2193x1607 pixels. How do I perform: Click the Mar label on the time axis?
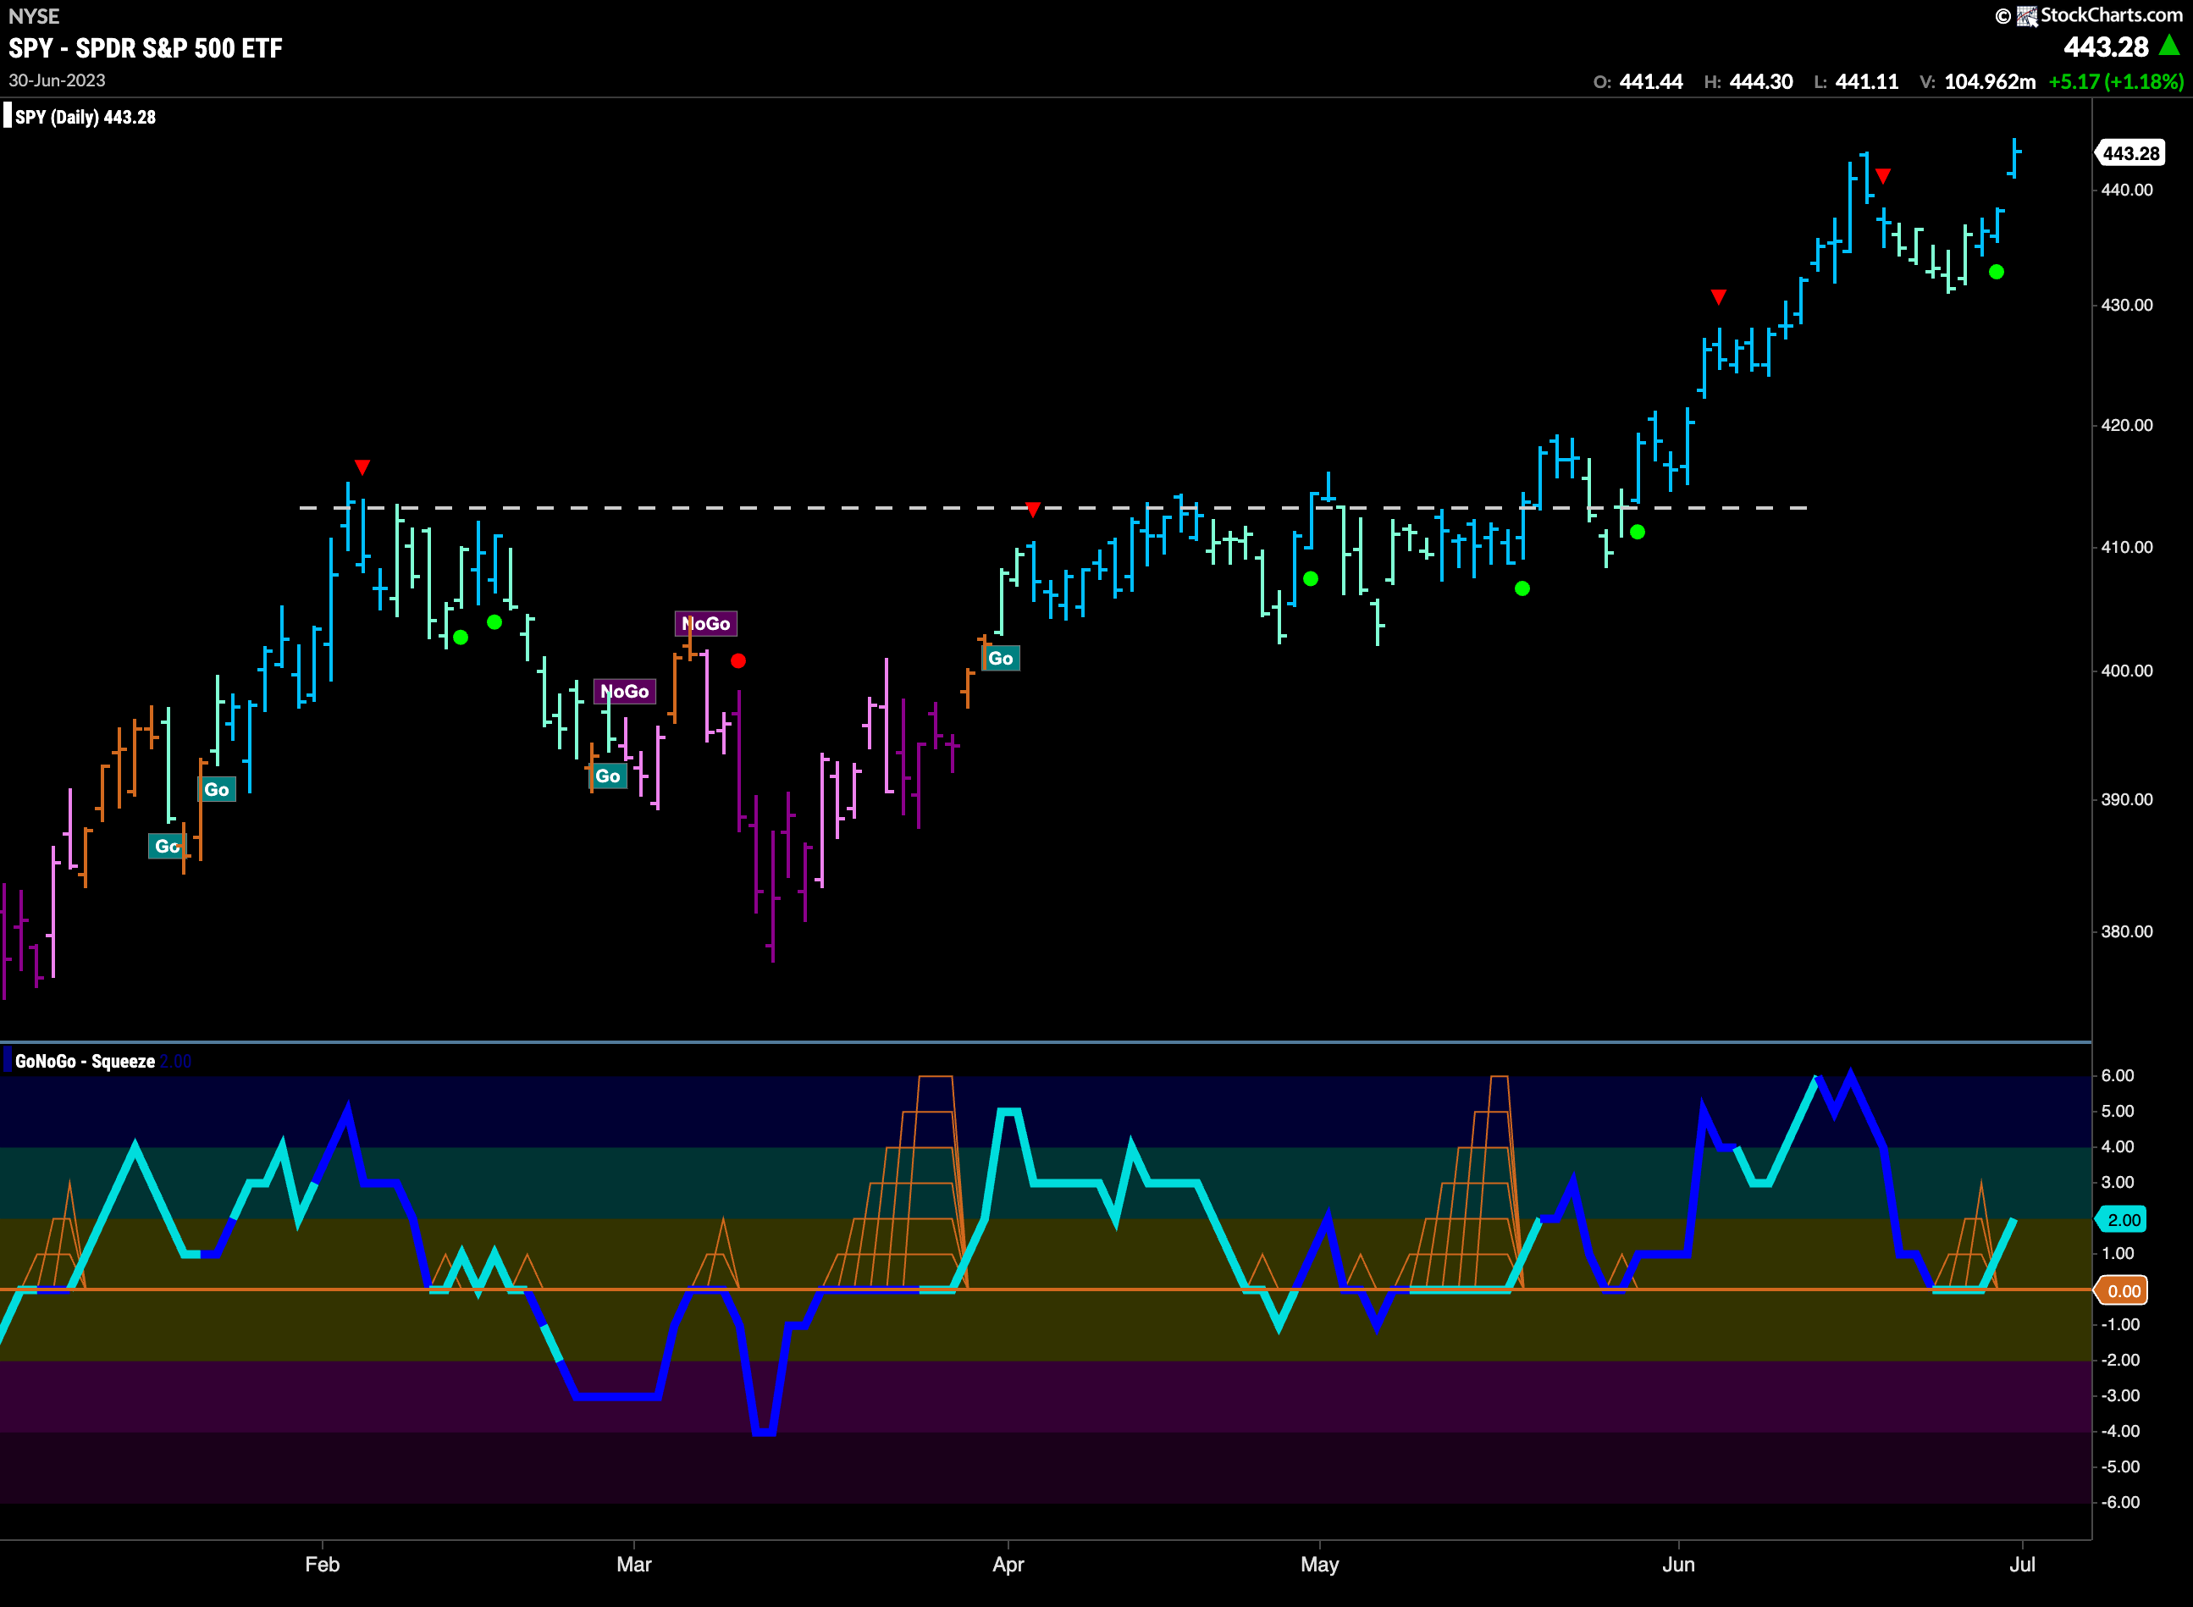point(633,1564)
